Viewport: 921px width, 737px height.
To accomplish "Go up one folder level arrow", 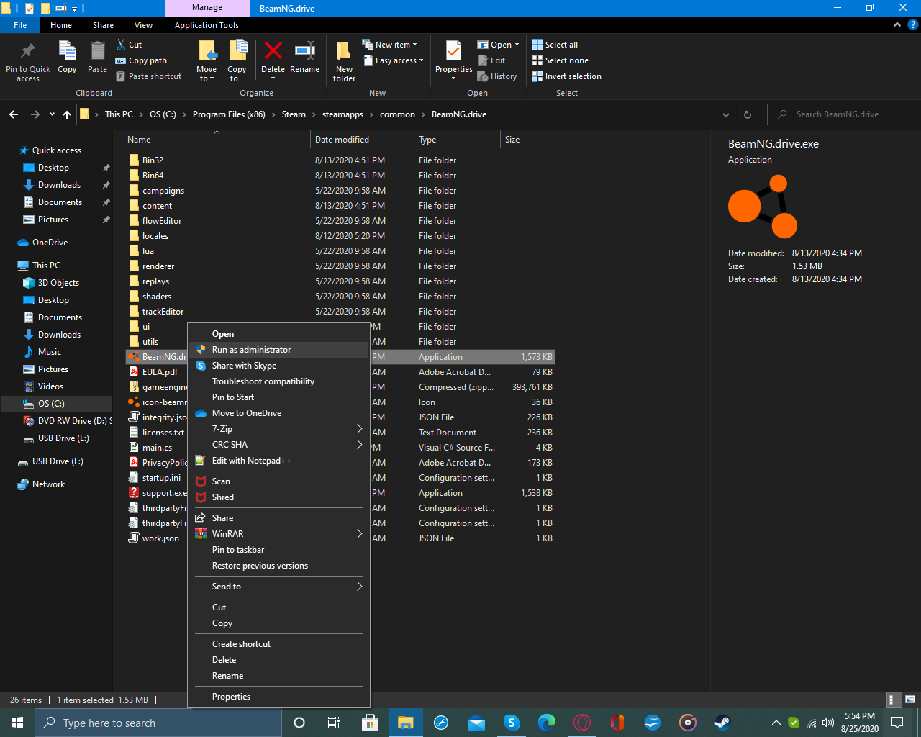I will [67, 114].
